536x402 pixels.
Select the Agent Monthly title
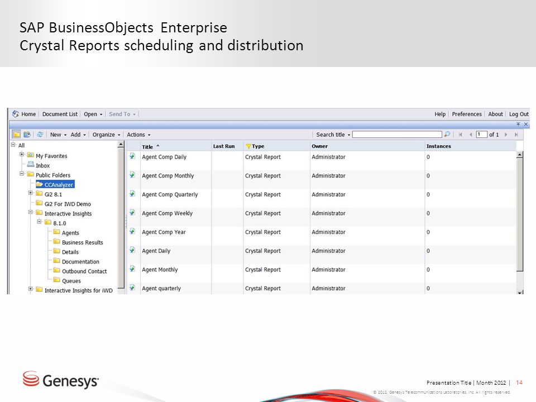click(x=160, y=270)
